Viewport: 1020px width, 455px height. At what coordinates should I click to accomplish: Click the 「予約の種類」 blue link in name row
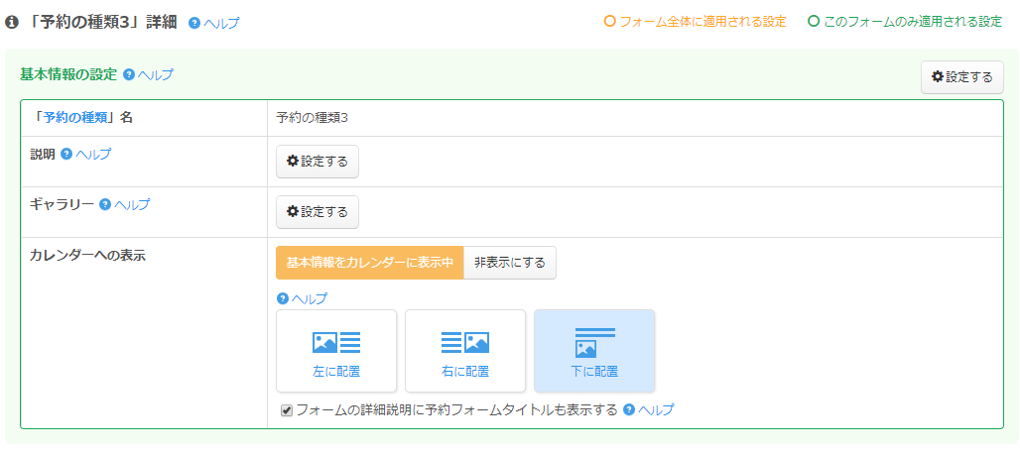point(74,117)
